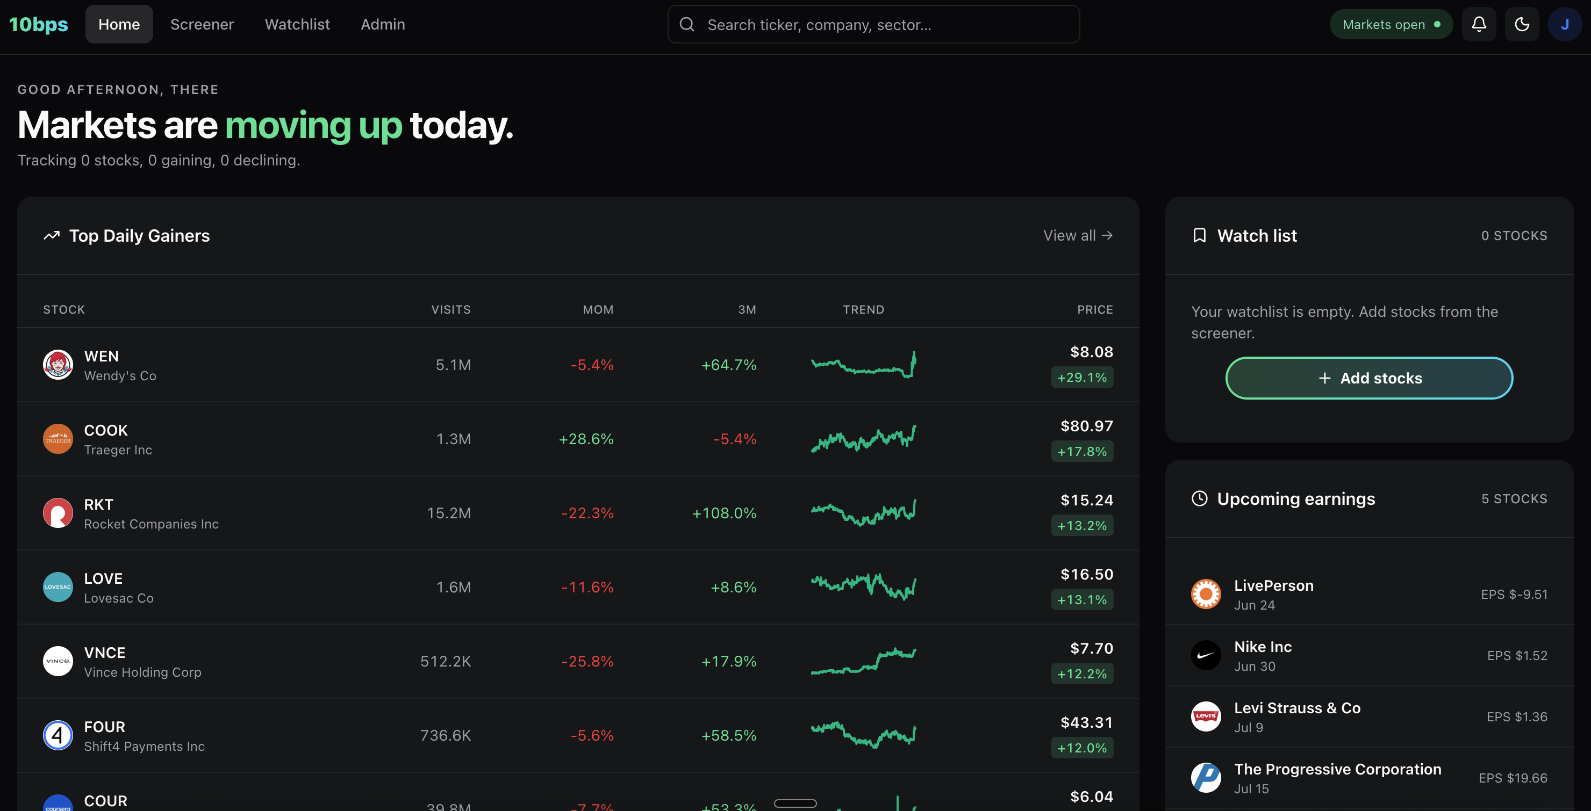
Task: Click the Watch list bookmark icon
Action: point(1199,235)
